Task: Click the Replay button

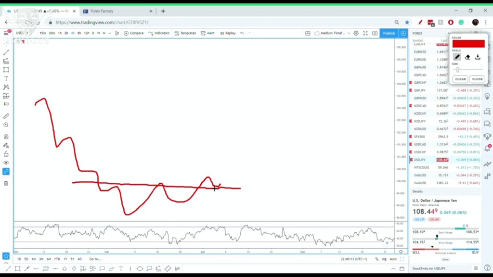Action: 228,33
